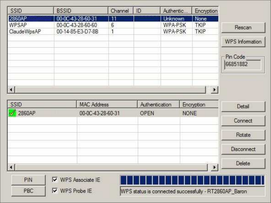Click BSSID 00-14-85-E3-D7-8B

[x=78, y=32]
